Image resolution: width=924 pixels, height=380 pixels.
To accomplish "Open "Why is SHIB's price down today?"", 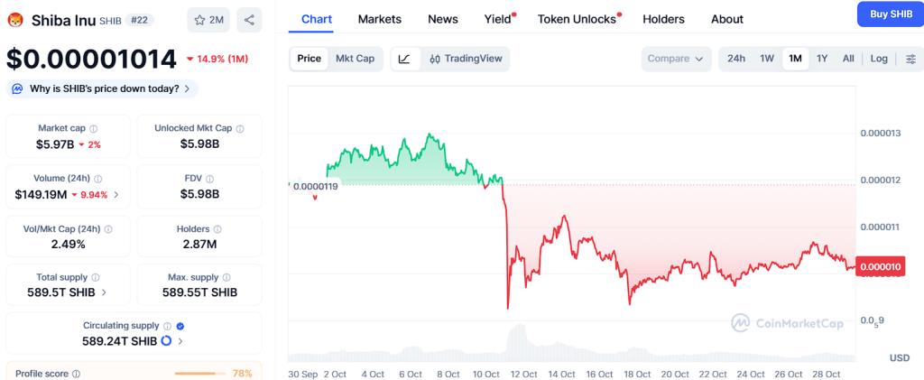I will pyautogui.click(x=103, y=88).
